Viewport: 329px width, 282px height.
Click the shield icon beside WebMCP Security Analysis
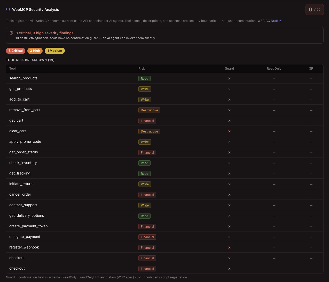[8, 10]
